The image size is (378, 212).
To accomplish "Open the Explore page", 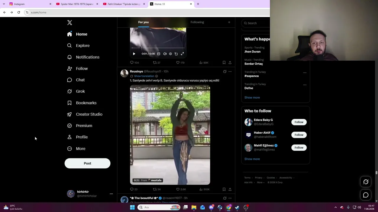I will click(79, 46).
